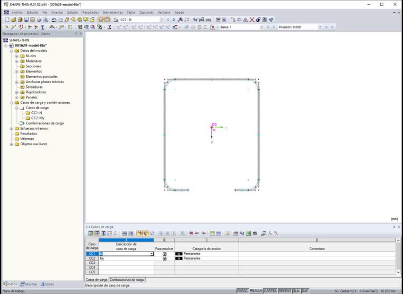Click the previous load case arrow
Image resolution: width=403 pixels, height=294 pixels.
coord(168,20)
